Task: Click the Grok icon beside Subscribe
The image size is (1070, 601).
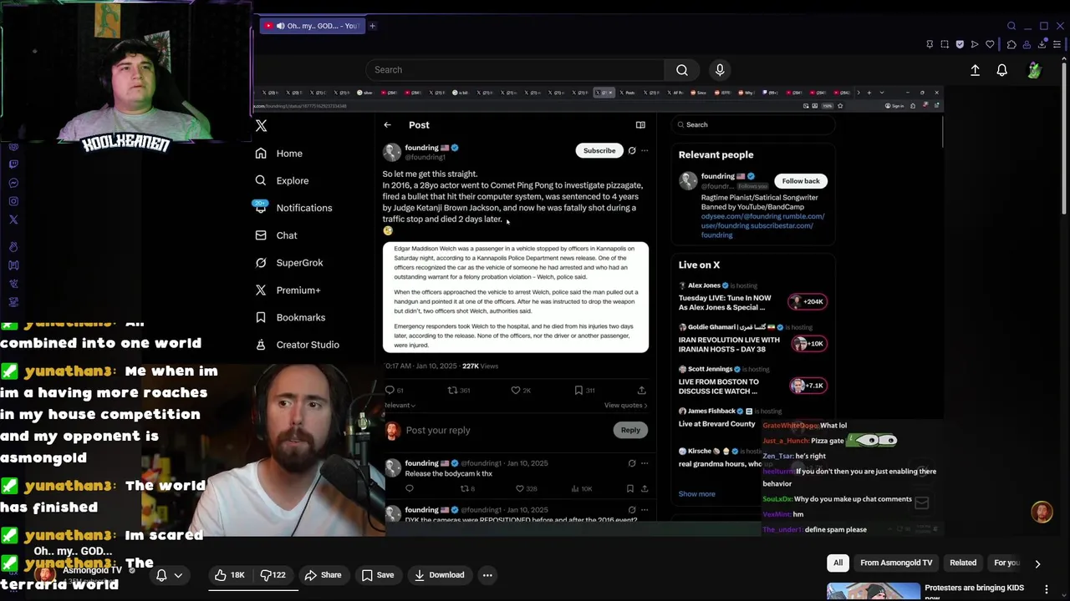Action: pos(632,151)
